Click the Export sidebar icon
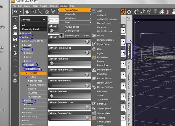Viewport: 175px width, 126px height. point(15,53)
